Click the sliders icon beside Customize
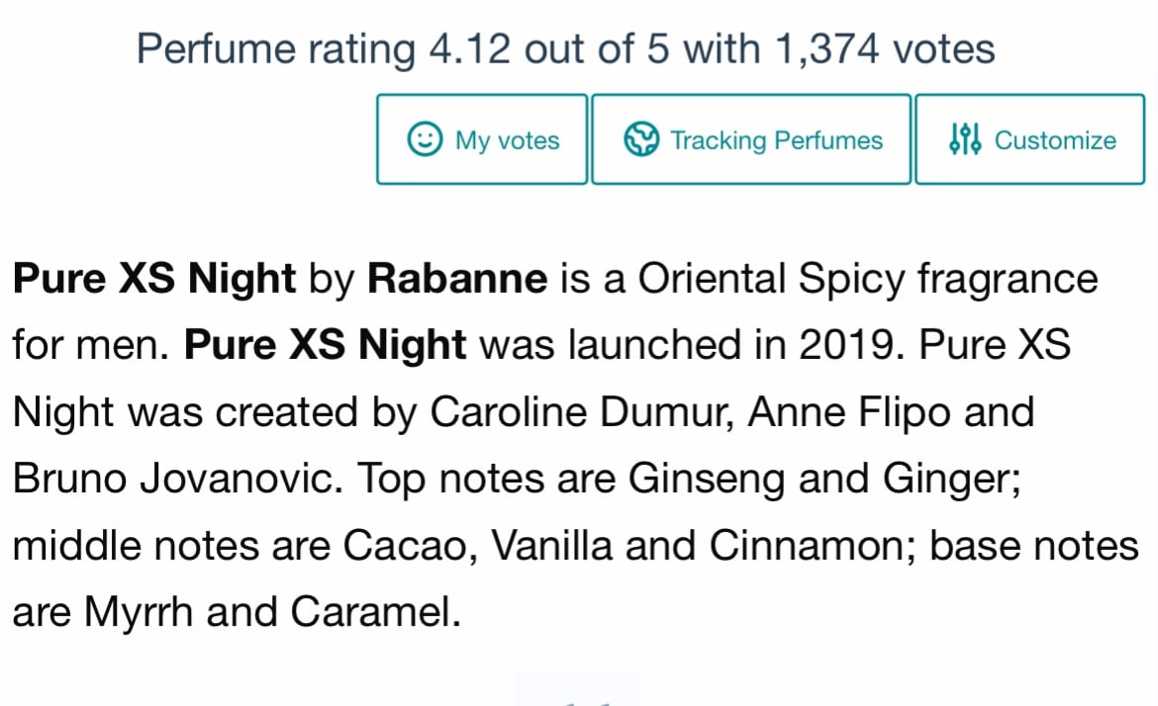Image resolution: width=1158 pixels, height=706 pixels. coord(965,138)
